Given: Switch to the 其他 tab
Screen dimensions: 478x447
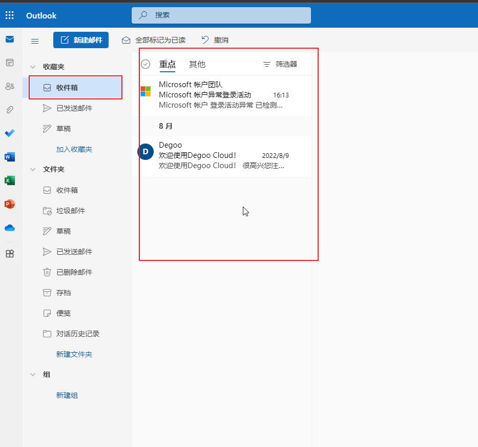Looking at the screenshot, I should [x=197, y=65].
